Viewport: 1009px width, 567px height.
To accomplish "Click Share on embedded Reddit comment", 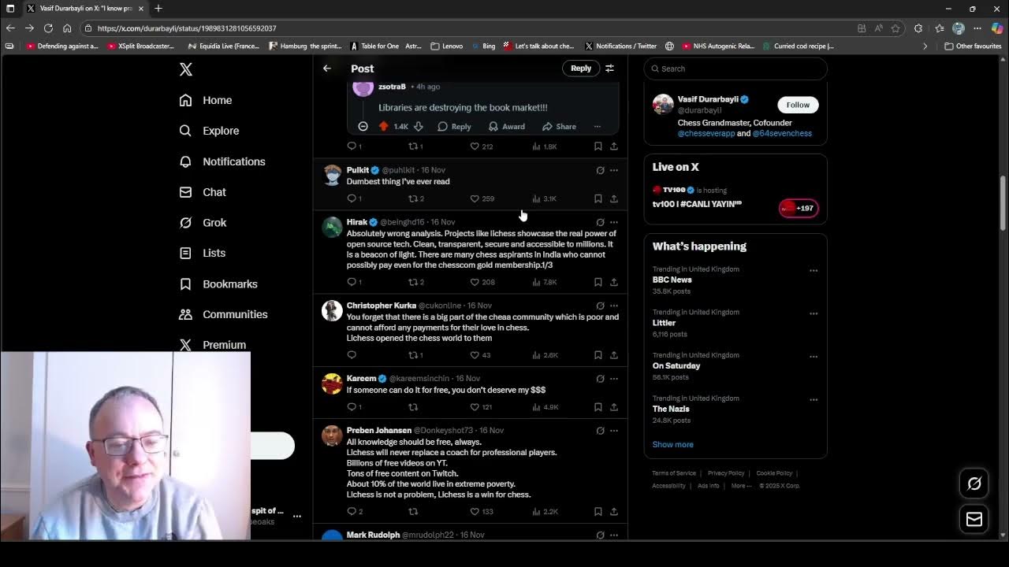I will [x=559, y=127].
